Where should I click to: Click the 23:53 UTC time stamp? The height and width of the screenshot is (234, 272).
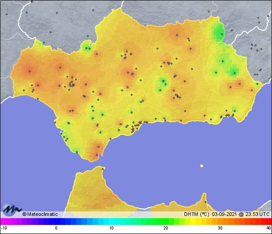click(257, 214)
